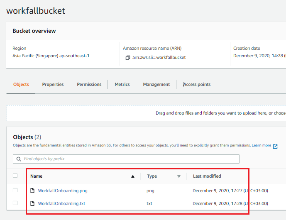Click the Last modified column header
286x220 pixels.
click(x=207, y=176)
